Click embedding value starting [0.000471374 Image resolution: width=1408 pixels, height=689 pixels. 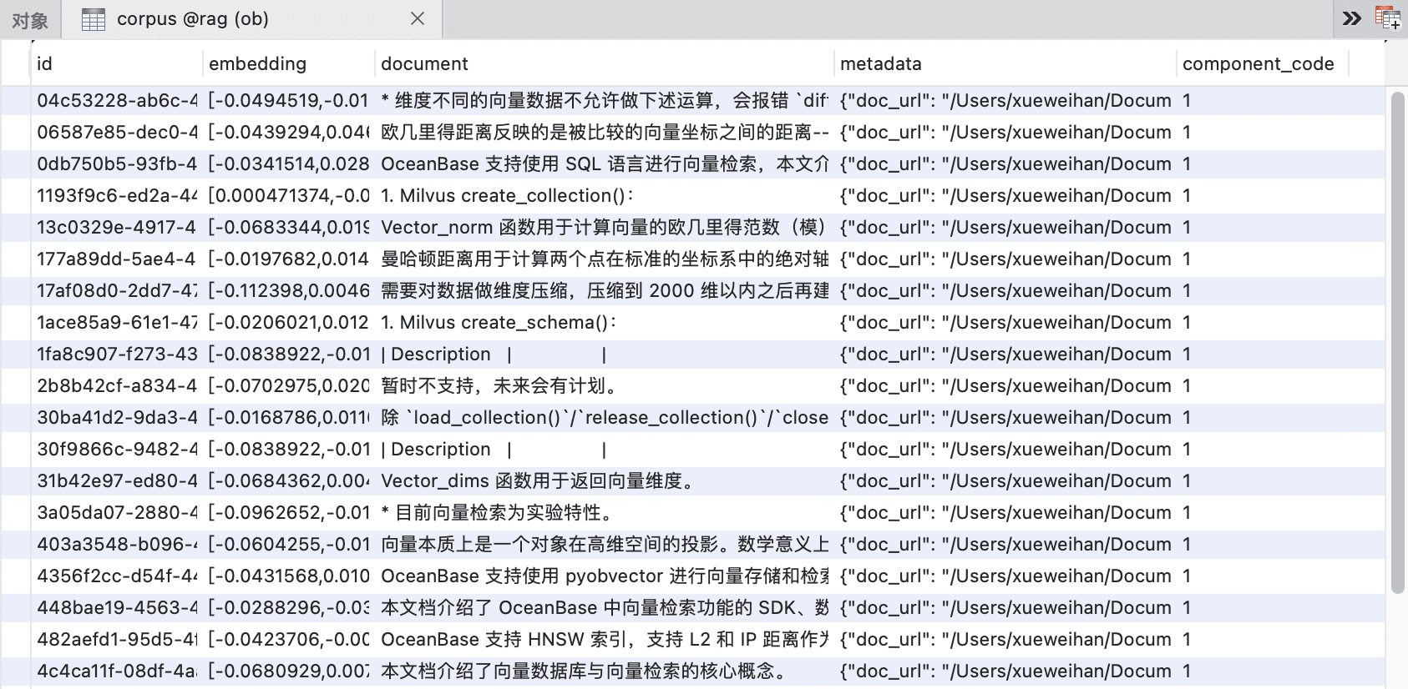tap(289, 195)
